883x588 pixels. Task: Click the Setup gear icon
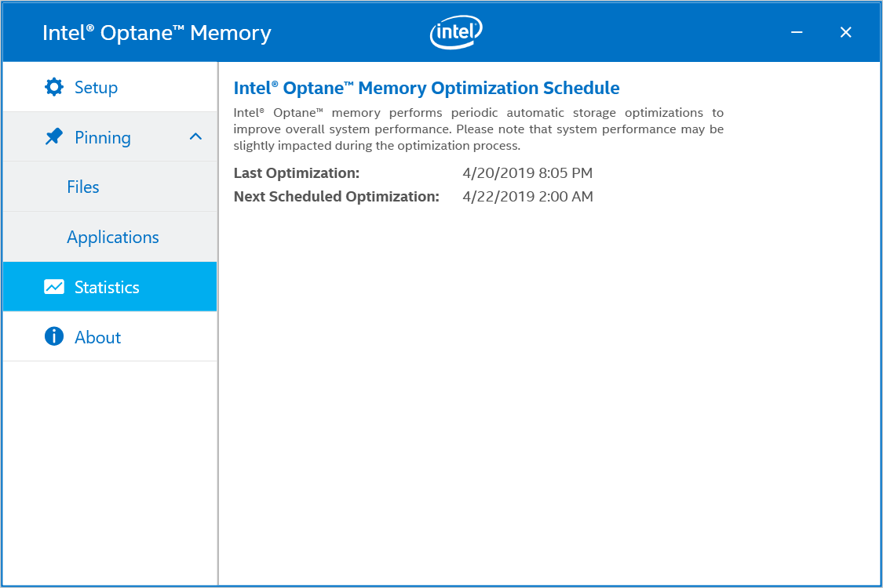point(54,87)
